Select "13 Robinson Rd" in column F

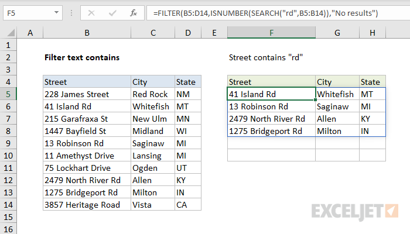point(271,106)
